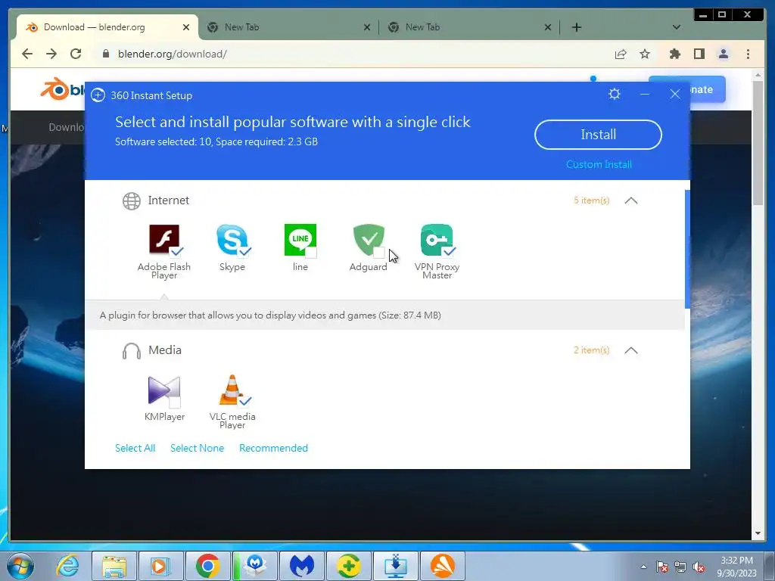The height and width of the screenshot is (581, 775).
Task: Reload the blender.org page
Action: click(x=76, y=54)
